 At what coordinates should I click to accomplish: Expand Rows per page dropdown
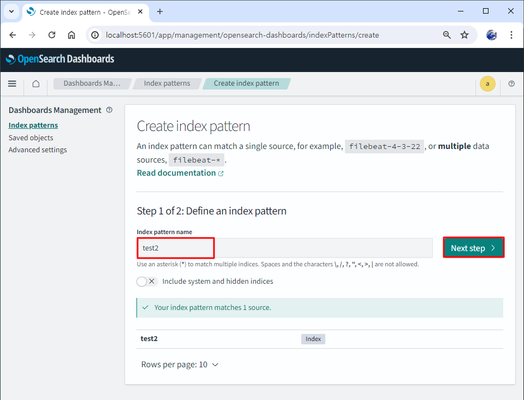[180, 365]
